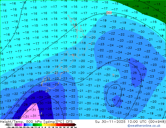Select the light pink legend swatch

[23, 125]
